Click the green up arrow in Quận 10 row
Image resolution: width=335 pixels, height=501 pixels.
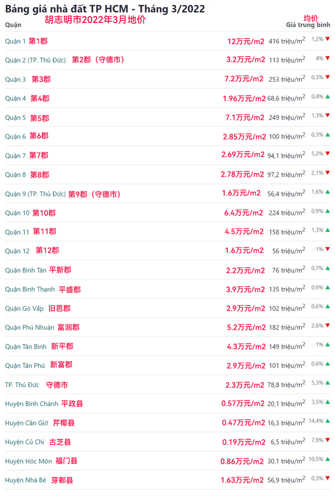coord(328,211)
